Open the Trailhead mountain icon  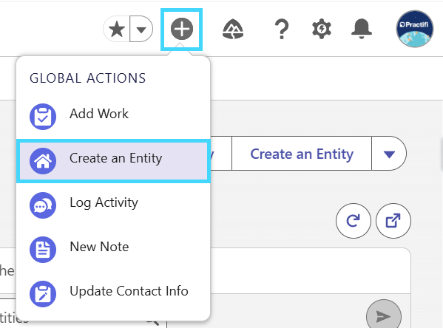pyautogui.click(x=233, y=29)
